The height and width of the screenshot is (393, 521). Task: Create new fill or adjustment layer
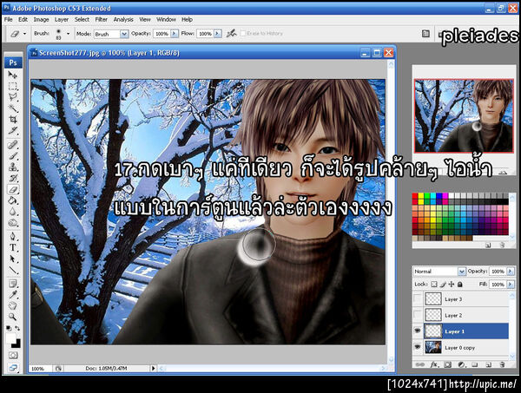click(x=461, y=364)
